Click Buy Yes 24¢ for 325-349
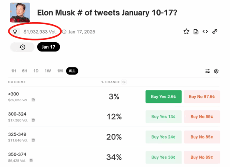Screen dimensions: 230x167 164,137
